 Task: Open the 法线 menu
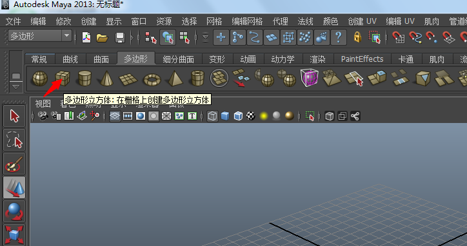coord(305,21)
